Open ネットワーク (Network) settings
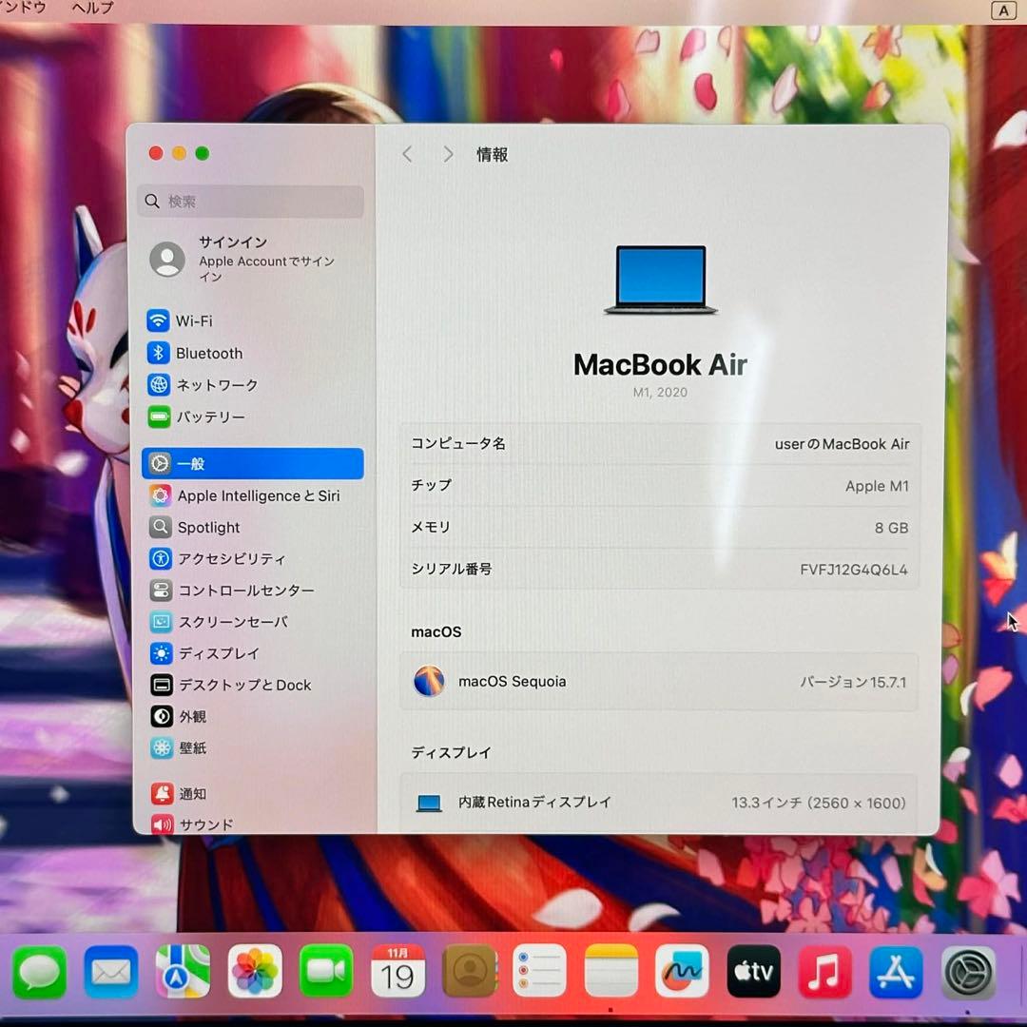Screen dimensions: 1027x1027 click(x=217, y=385)
